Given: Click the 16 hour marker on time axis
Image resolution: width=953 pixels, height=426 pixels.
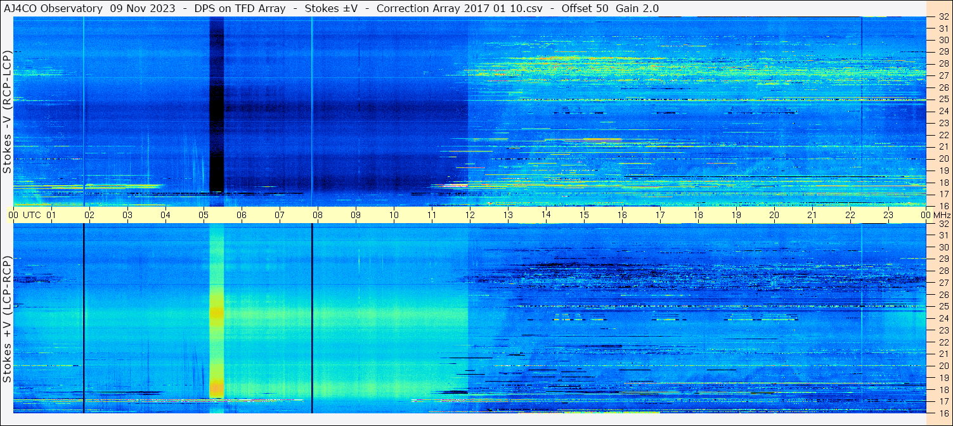Looking at the screenshot, I should click(622, 215).
